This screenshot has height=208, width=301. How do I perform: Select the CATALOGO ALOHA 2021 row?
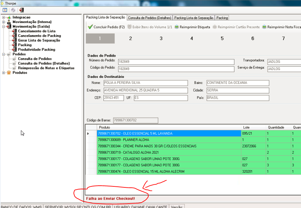[193, 152]
